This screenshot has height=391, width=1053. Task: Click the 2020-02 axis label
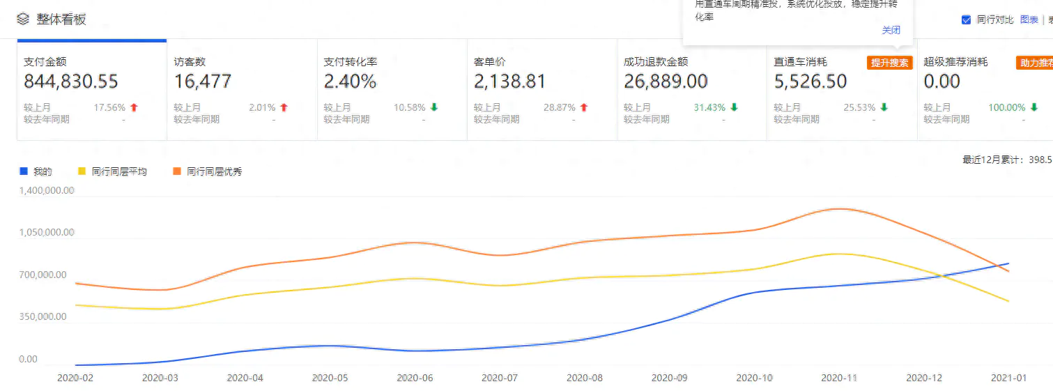tap(75, 378)
